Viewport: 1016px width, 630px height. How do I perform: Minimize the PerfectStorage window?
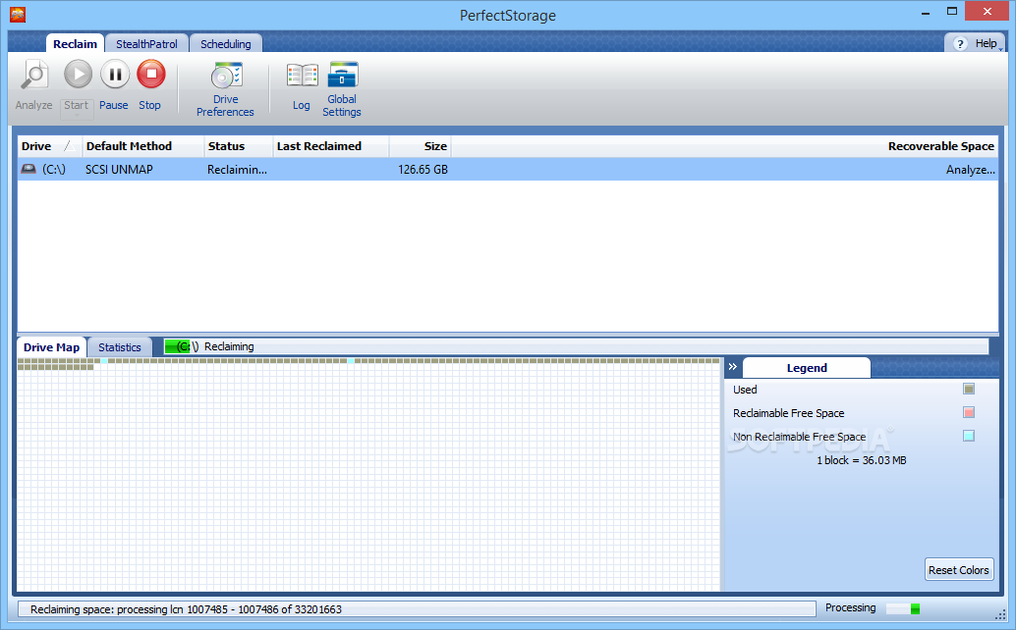point(926,12)
